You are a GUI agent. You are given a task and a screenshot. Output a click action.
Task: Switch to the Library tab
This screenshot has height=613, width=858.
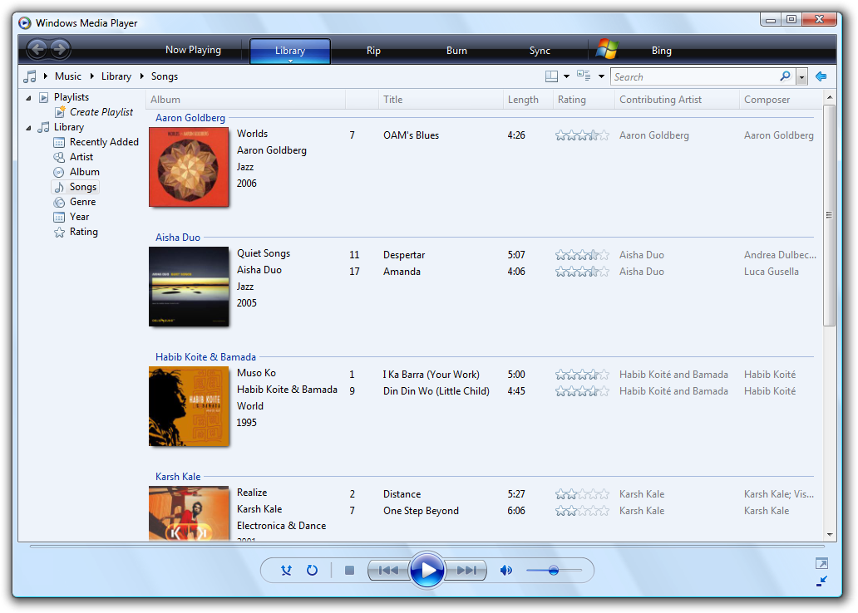pyautogui.click(x=290, y=51)
